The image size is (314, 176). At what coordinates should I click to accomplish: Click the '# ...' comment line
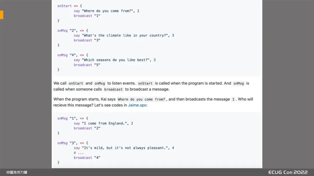pyautogui.click(x=79, y=153)
